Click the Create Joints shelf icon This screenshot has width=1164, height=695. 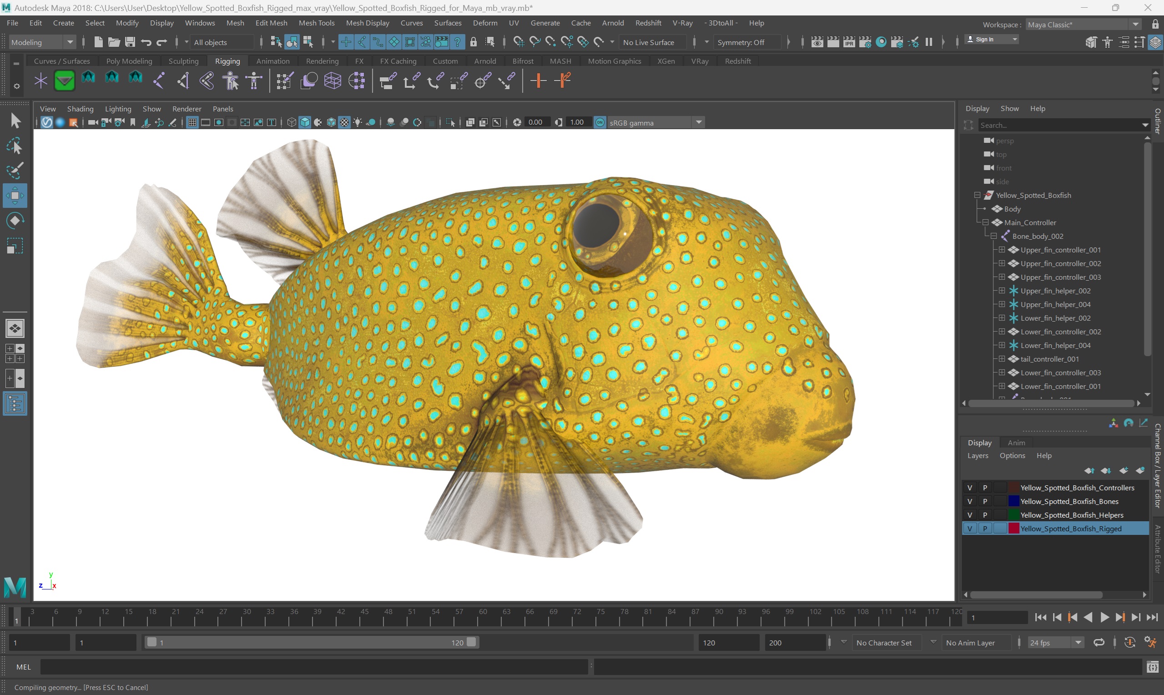point(159,81)
